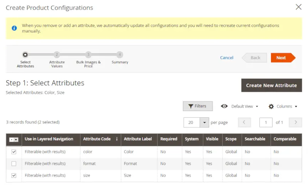The width and height of the screenshot is (308, 189).
Task: Open the select-all checkbox dropdown in header
Action: click(16, 140)
